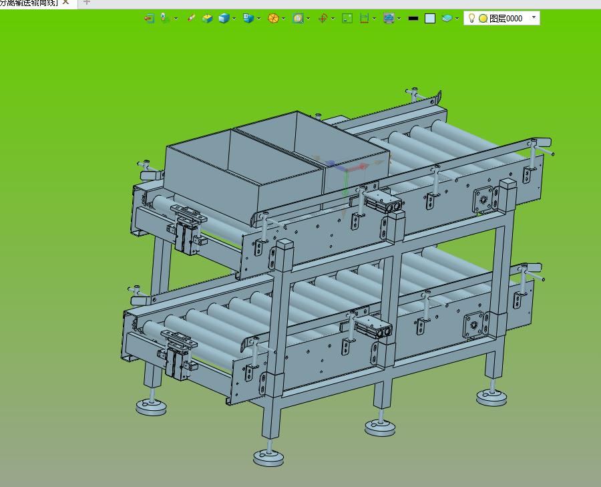Image resolution: width=601 pixels, height=487 pixels.
Task: Expand the orange polyhedron dropdown arrow
Action: tap(284, 19)
